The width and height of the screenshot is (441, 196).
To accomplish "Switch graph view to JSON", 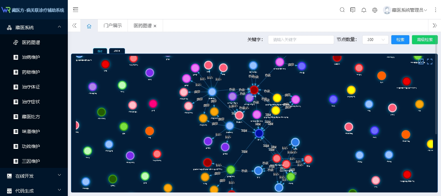I will tap(117, 51).
